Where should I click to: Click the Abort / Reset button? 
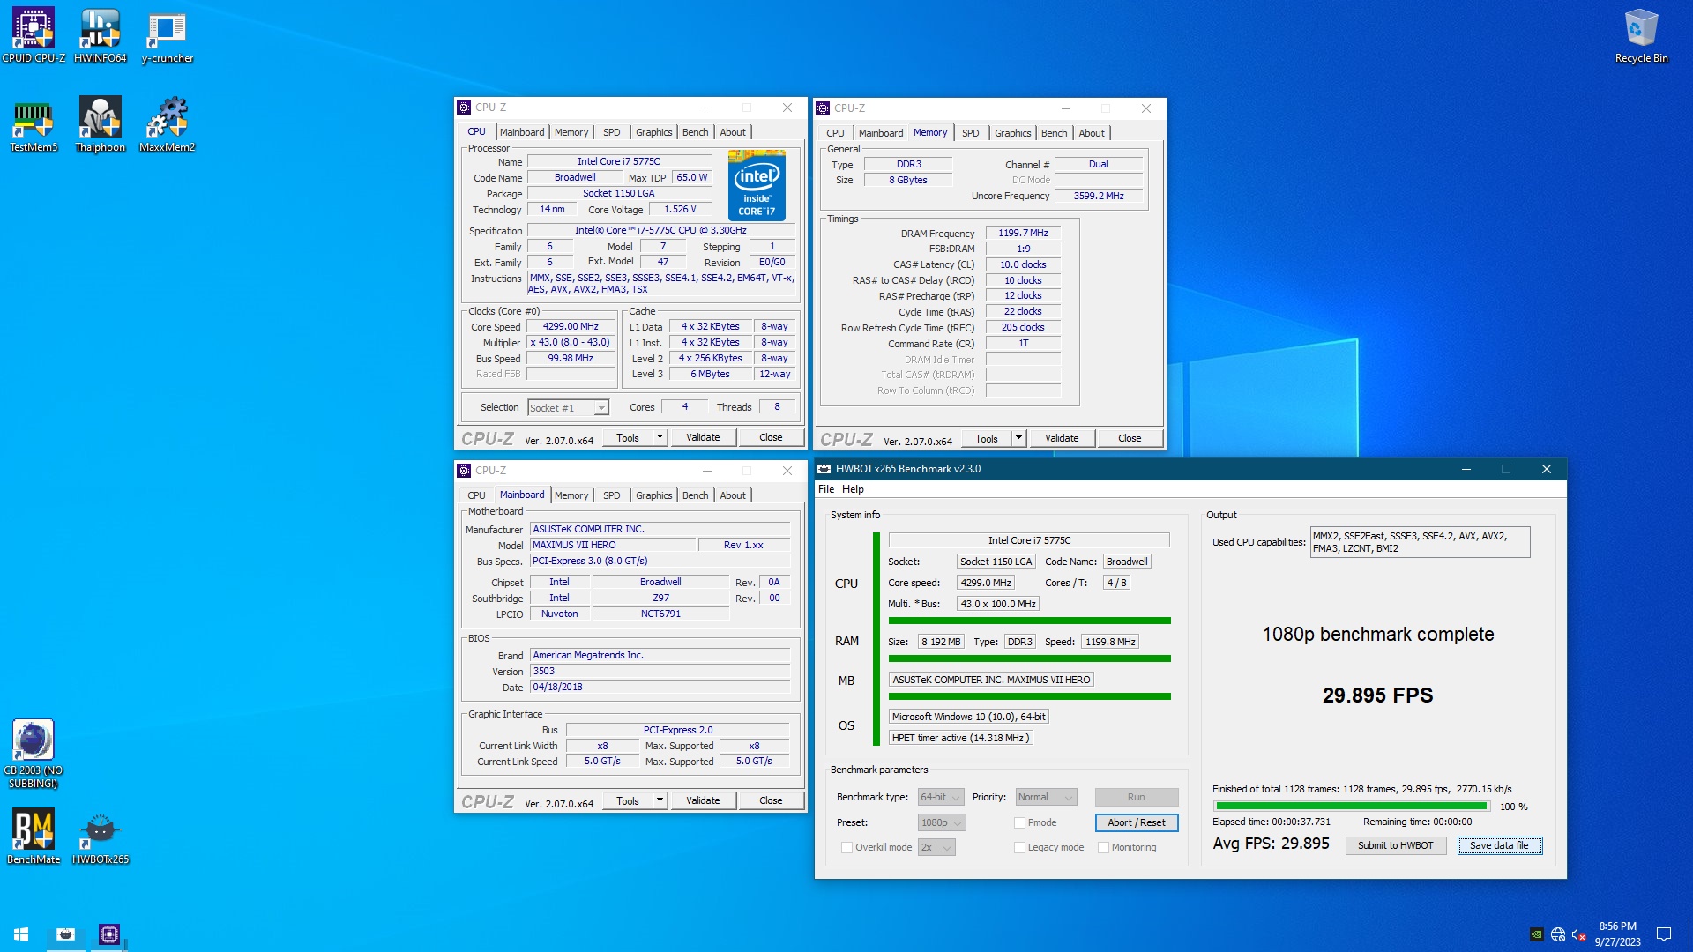1137,822
